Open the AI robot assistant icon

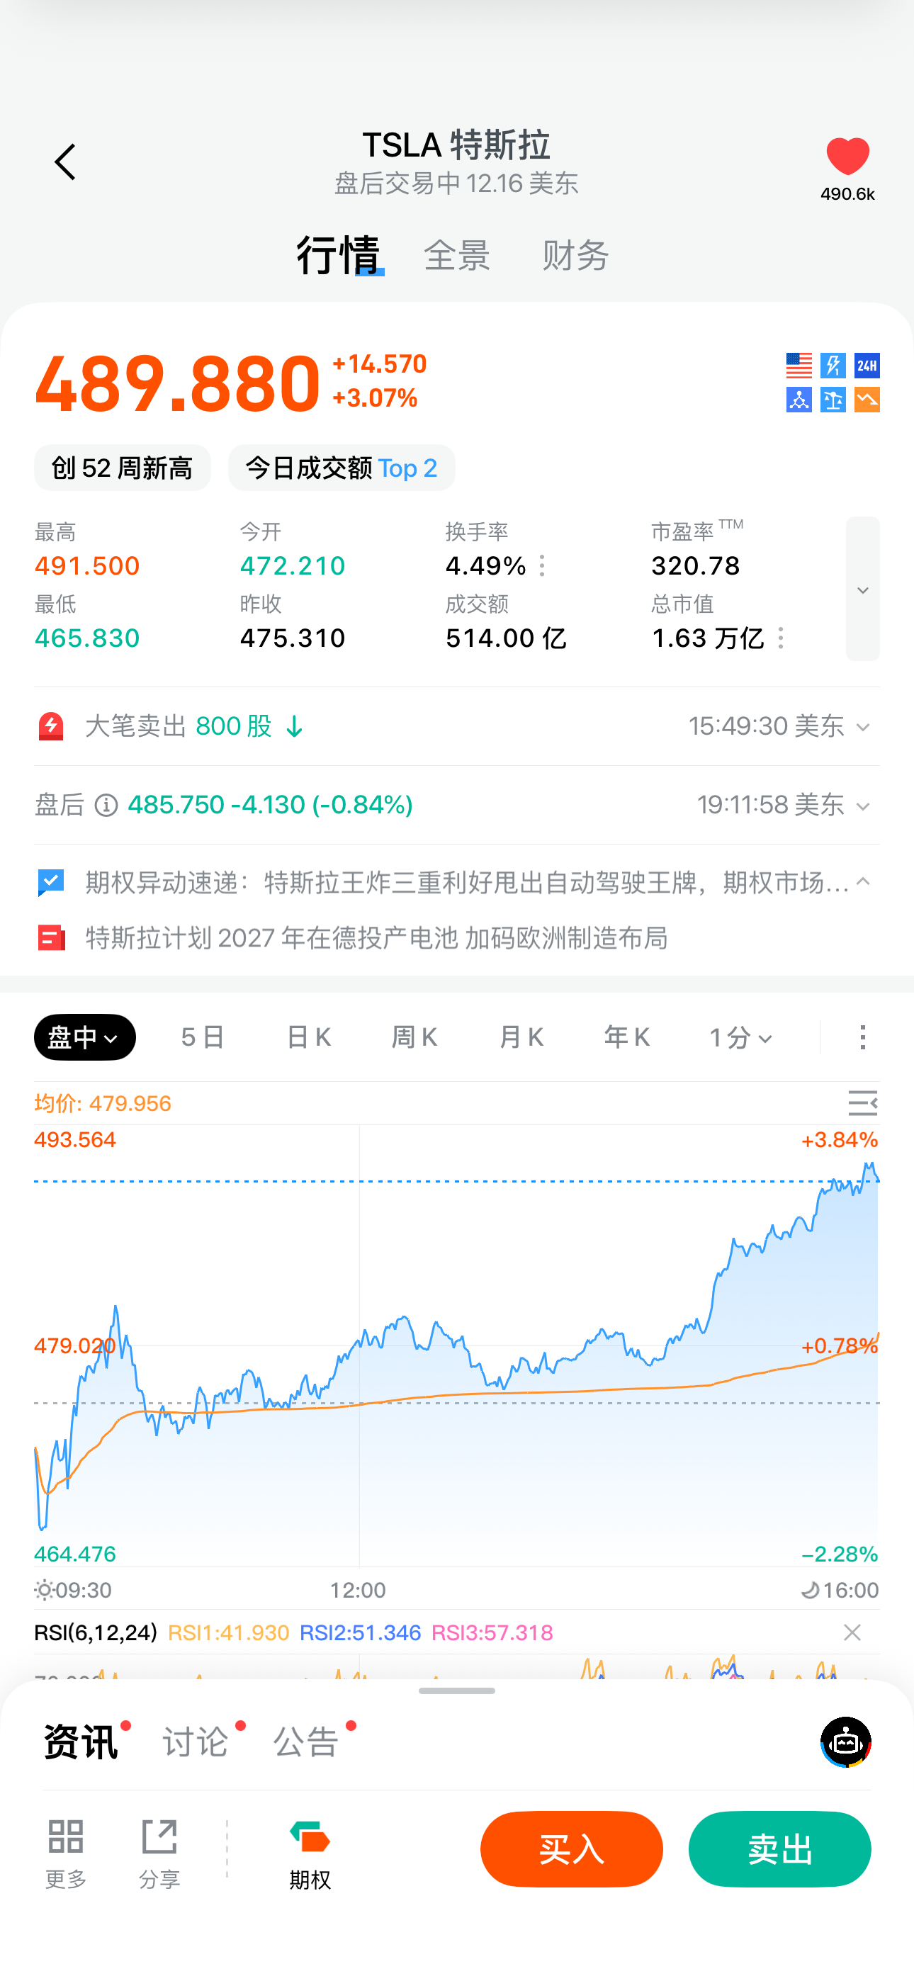click(845, 1742)
